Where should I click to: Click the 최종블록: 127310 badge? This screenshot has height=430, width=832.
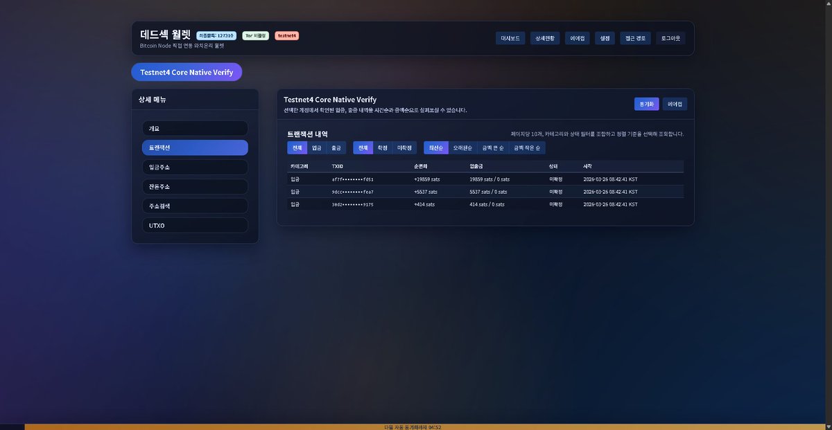pyautogui.click(x=216, y=35)
